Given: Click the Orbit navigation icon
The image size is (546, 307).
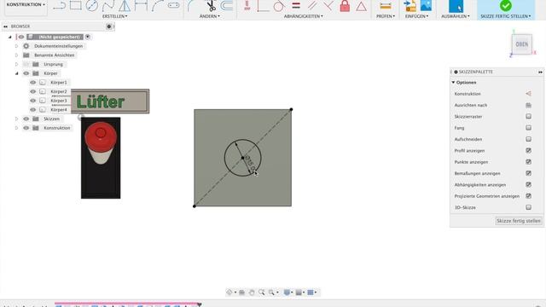Looking at the screenshot, I should point(229,293).
